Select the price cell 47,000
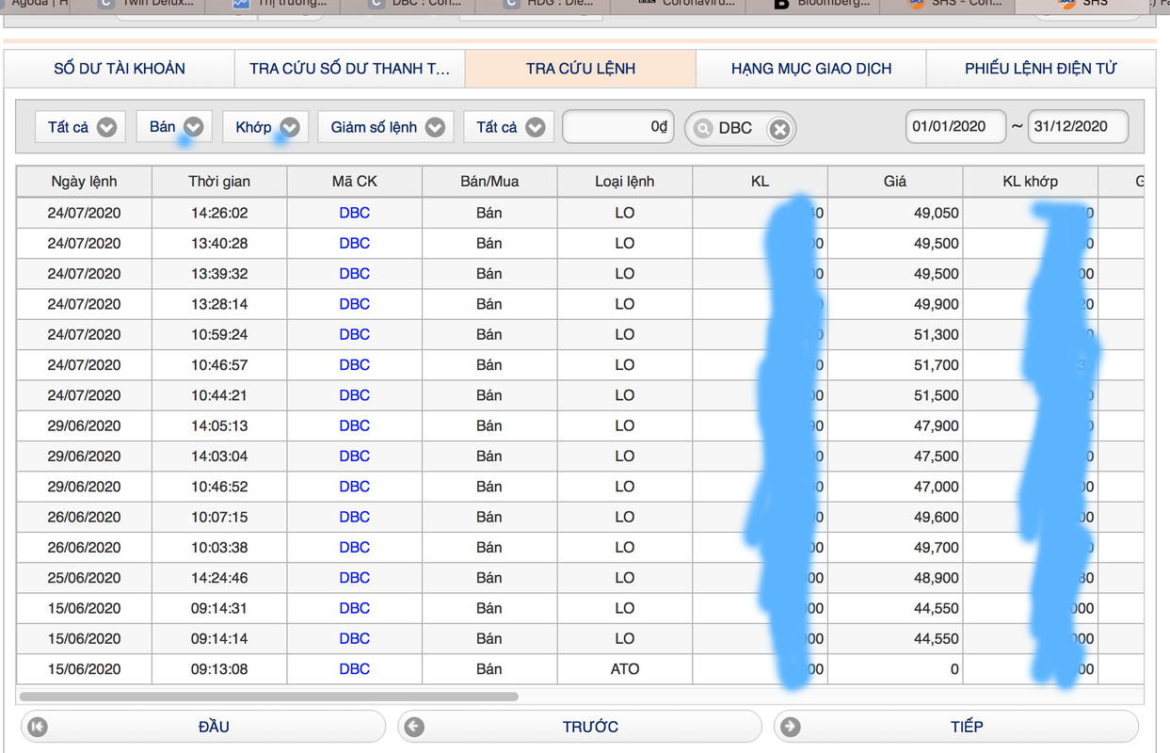The image size is (1170, 753). (x=895, y=487)
